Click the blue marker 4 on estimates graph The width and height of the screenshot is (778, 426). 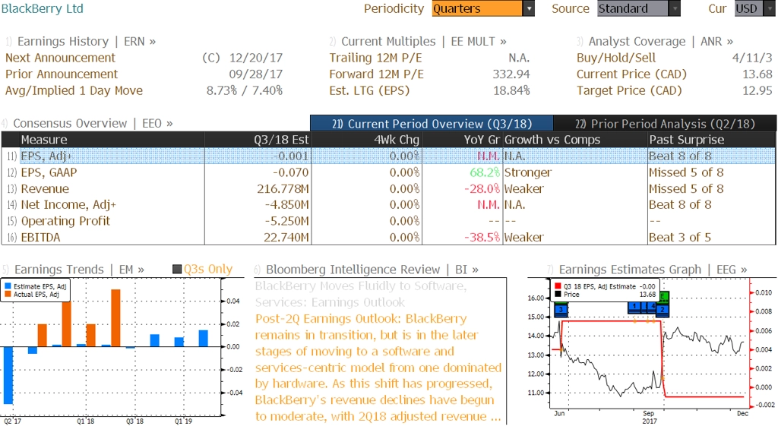point(652,307)
